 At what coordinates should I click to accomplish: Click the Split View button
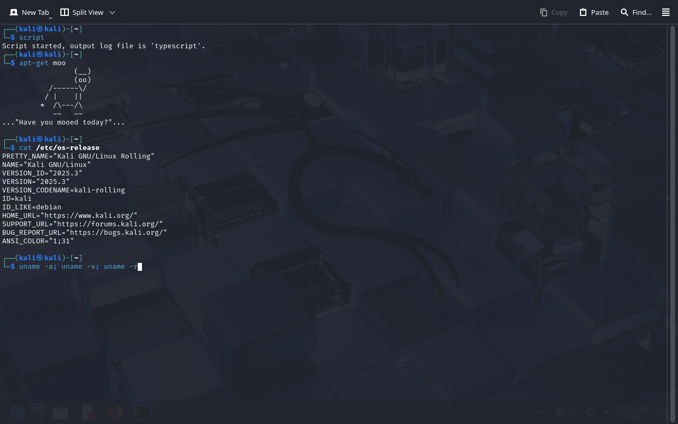click(x=82, y=12)
